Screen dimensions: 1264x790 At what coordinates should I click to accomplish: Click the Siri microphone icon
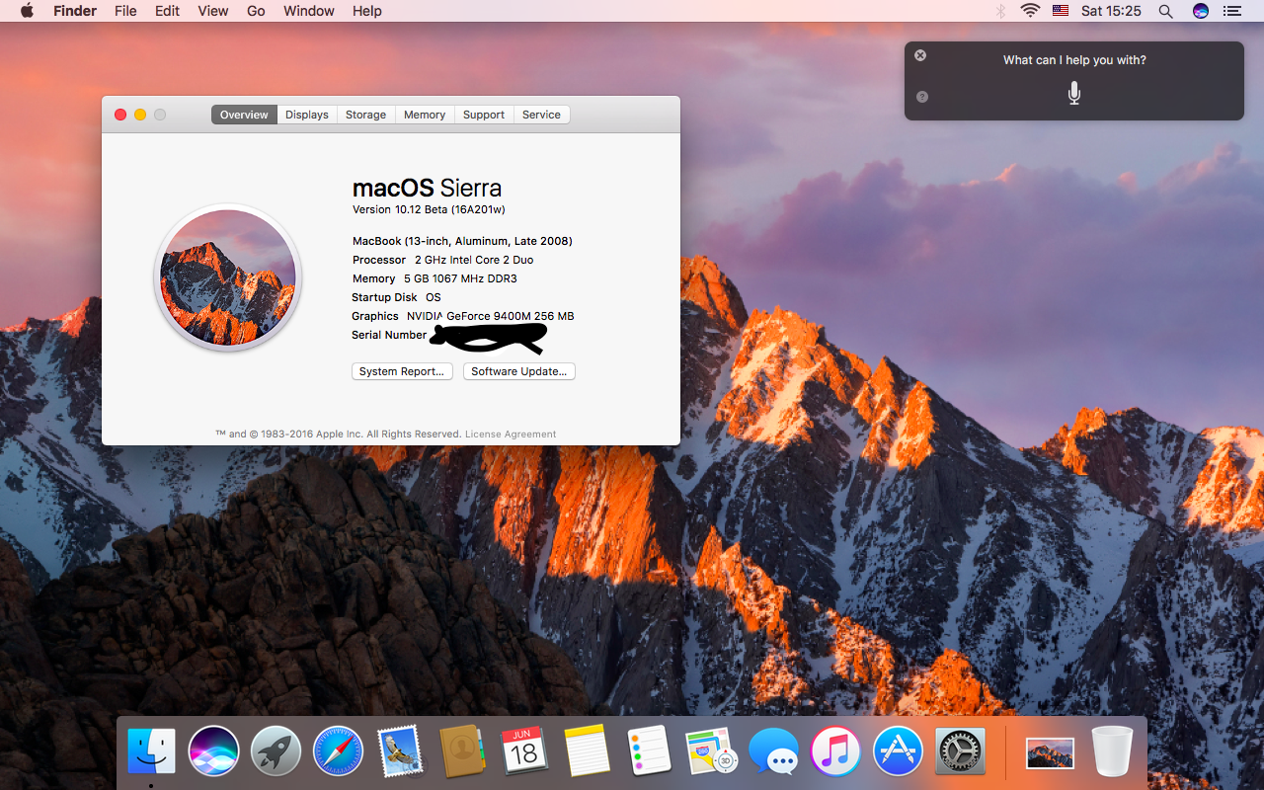(x=1074, y=93)
